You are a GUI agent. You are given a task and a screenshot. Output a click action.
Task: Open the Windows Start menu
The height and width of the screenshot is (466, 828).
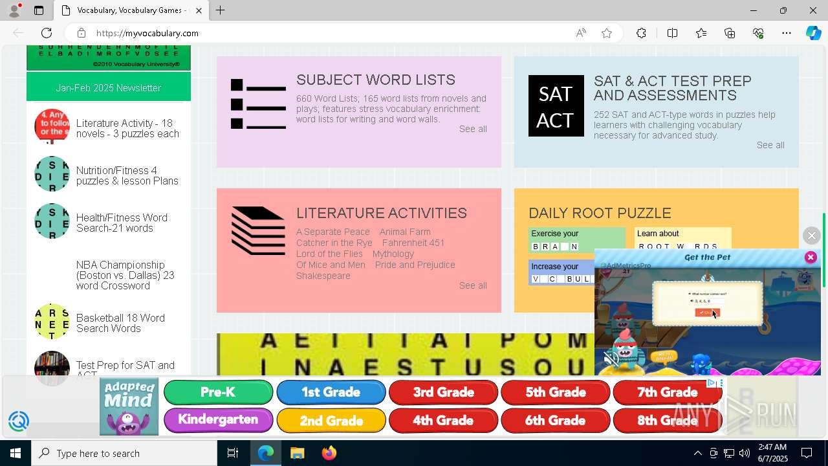pyautogui.click(x=16, y=453)
